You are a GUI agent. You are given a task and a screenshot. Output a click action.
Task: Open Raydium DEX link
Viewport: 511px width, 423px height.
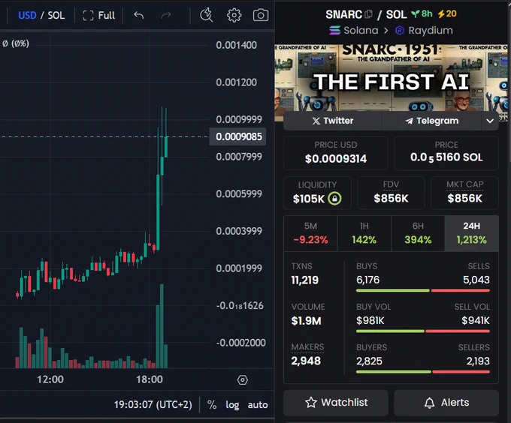(424, 30)
